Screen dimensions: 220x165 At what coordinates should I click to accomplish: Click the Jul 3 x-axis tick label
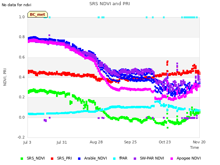tap(27, 142)
